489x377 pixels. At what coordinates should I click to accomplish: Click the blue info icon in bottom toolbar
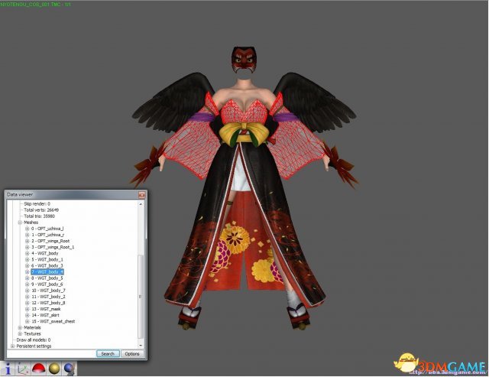click(x=8, y=369)
